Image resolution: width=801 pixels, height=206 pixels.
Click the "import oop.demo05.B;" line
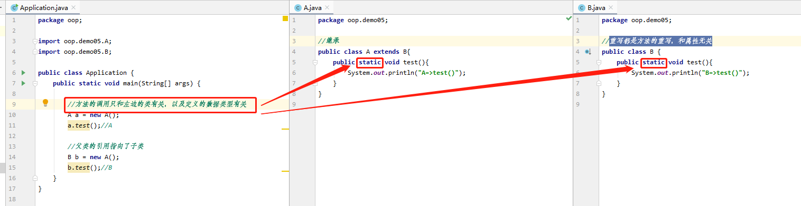(x=74, y=52)
